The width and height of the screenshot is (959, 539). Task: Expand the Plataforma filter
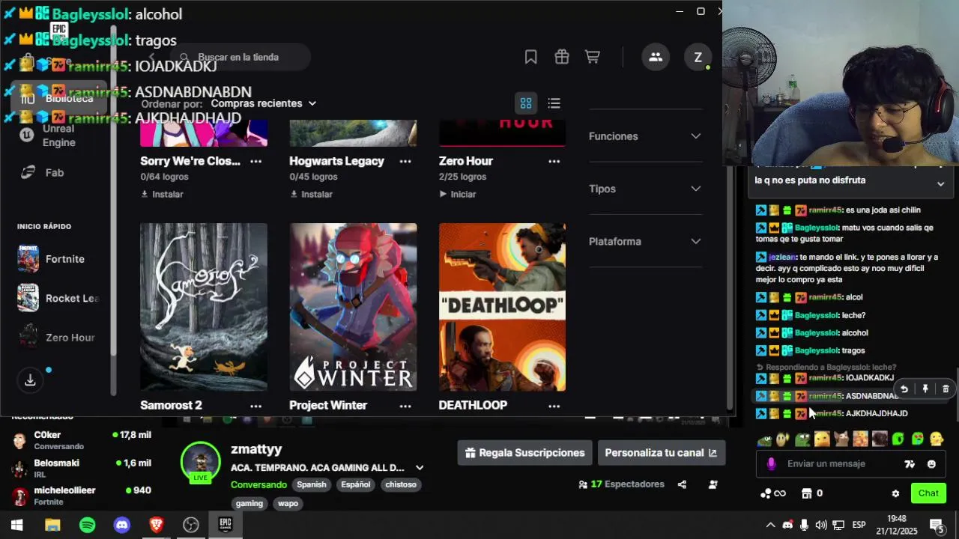coord(645,241)
